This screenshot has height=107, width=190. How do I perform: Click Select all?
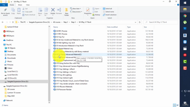[x=107, y=9]
